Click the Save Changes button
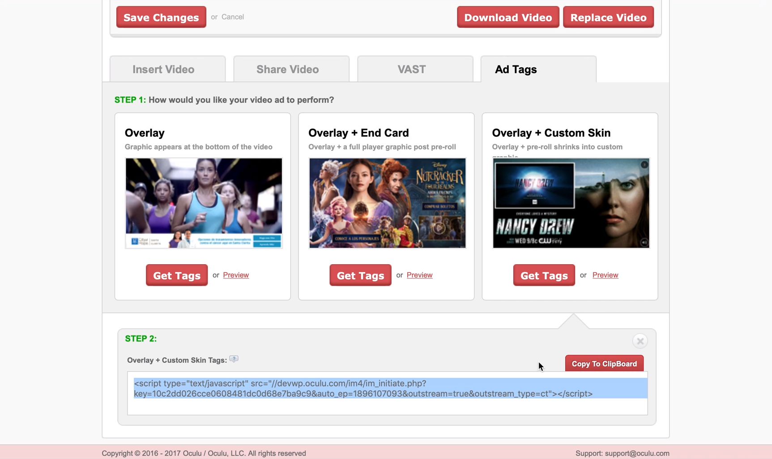Image resolution: width=772 pixels, height=459 pixels. [x=161, y=17]
